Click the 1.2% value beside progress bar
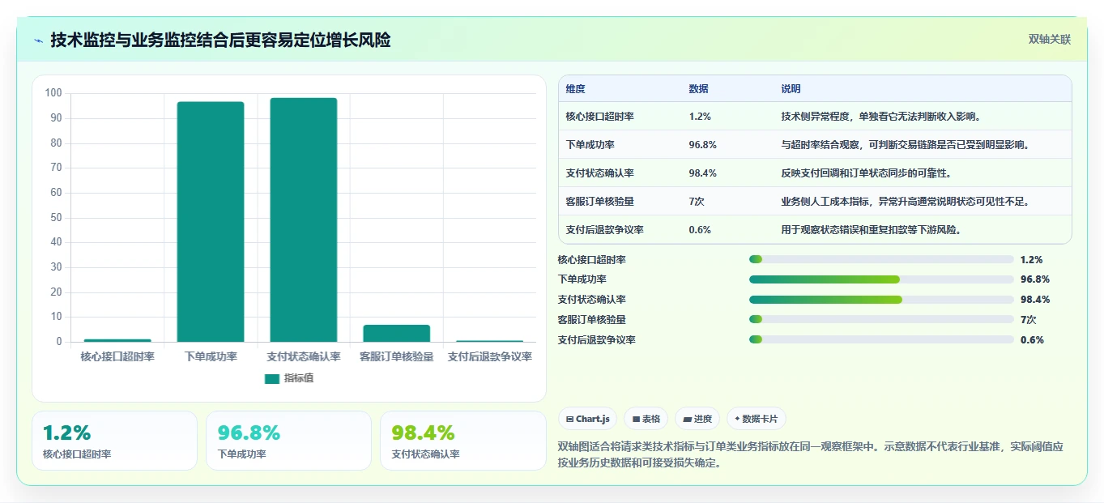The width and height of the screenshot is (1104, 503). (x=1031, y=260)
